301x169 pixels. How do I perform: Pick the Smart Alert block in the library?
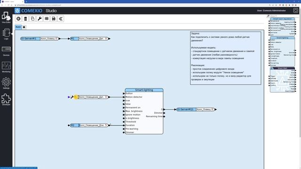(282, 80)
